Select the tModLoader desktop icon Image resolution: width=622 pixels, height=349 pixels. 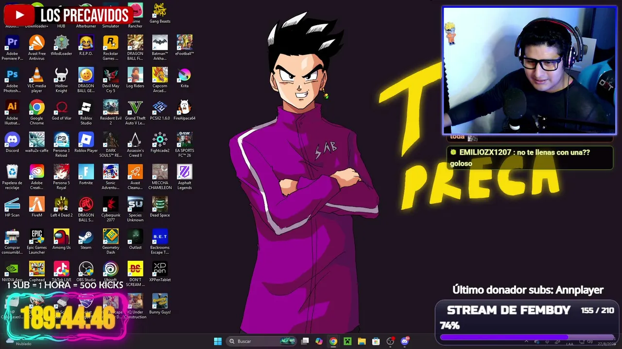click(x=61, y=46)
